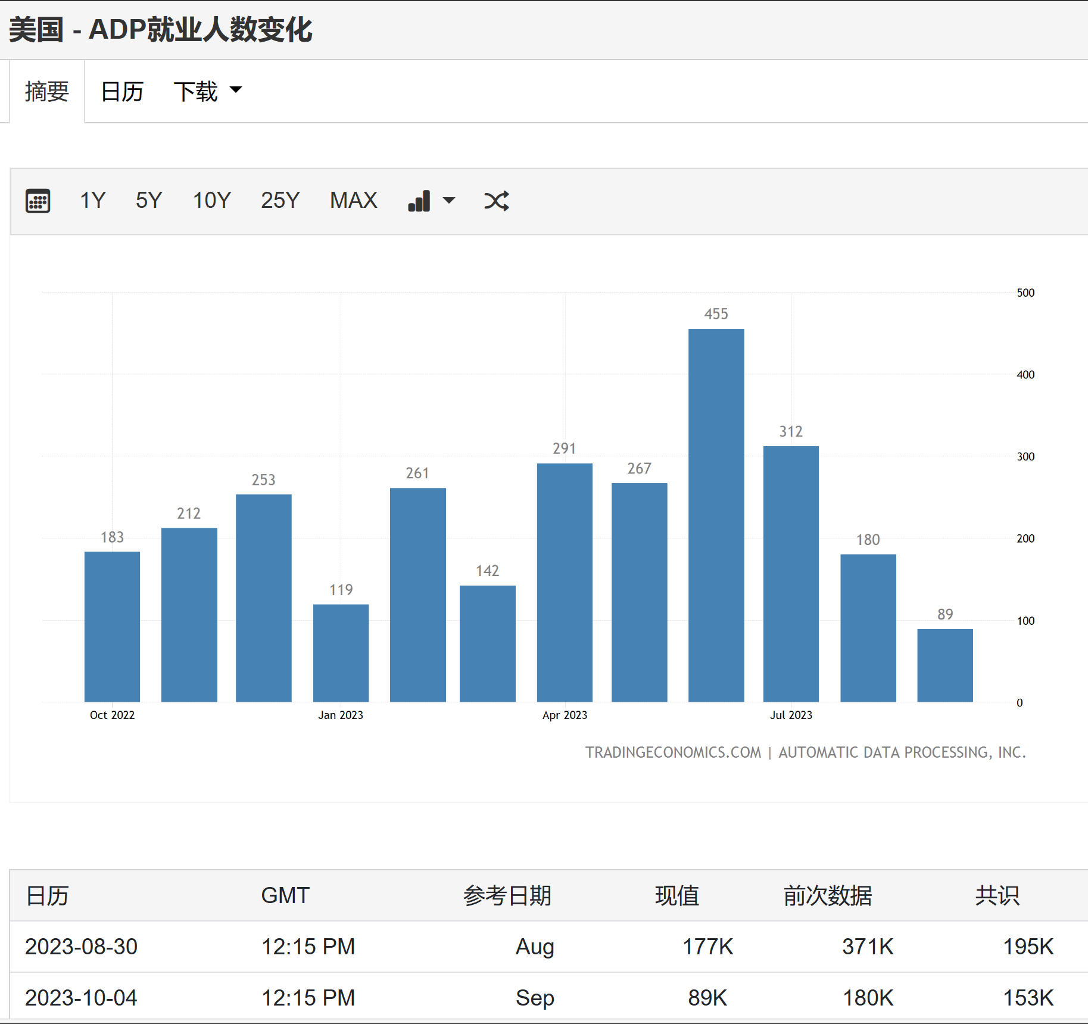This screenshot has width=1088, height=1024.
Task: Select the 1Y time range
Action: coord(92,201)
